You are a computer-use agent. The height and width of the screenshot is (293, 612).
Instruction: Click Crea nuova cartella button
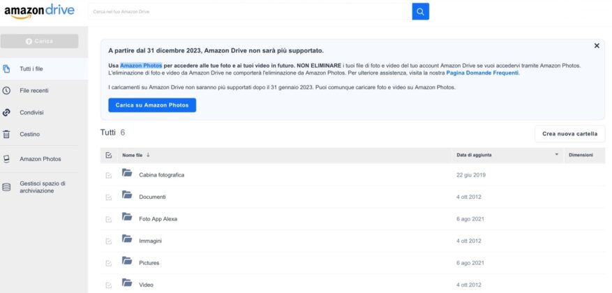570,134
